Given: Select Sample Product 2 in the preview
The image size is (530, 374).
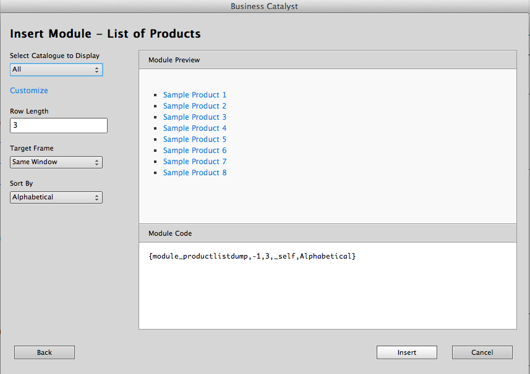Looking at the screenshot, I should 194,106.
